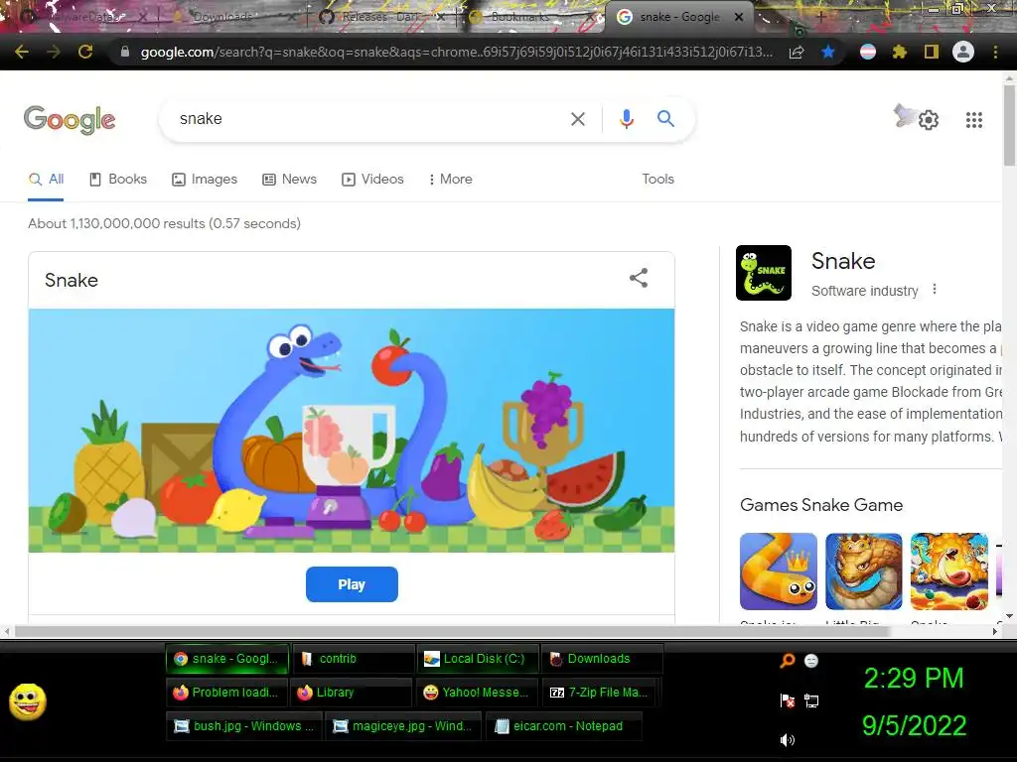
Task: Open Problem loading Firefox taskbar item
Action: [x=226, y=692]
